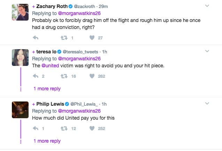Retweet teresa lo's tweet

pos(64,76)
